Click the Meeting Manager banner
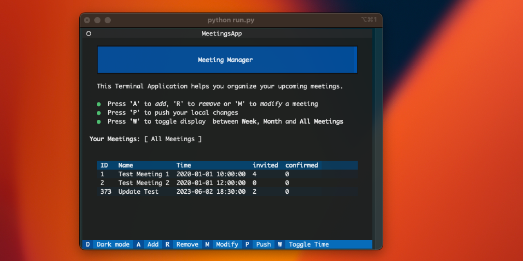Viewport: 523px width, 261px height. point(226,60)
